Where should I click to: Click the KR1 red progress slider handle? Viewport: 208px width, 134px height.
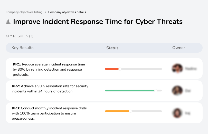tap(120, 69)
